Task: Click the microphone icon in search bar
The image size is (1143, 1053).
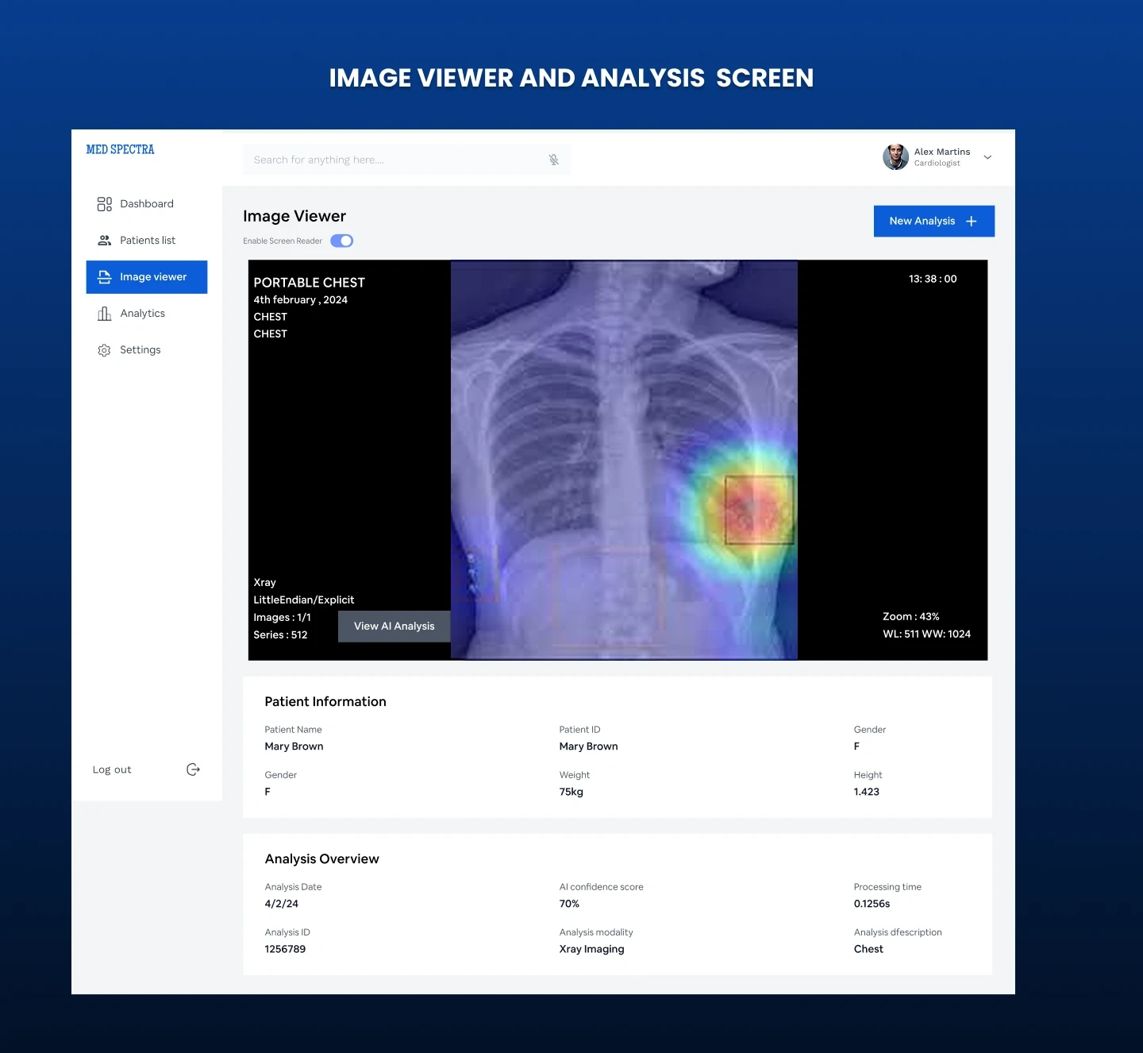Action: coord(554,160)
